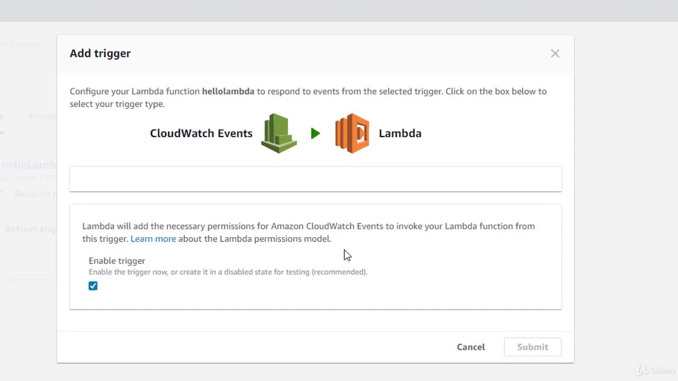
Task: Click the CloudWatch Events green icon
Action: tap(279, 133)
